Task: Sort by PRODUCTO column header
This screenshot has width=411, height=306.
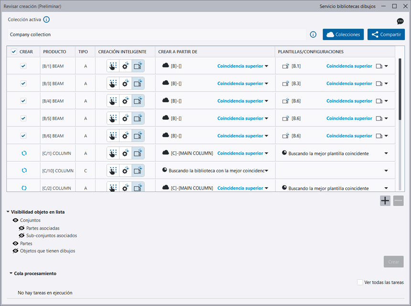Action: point(54,52)
